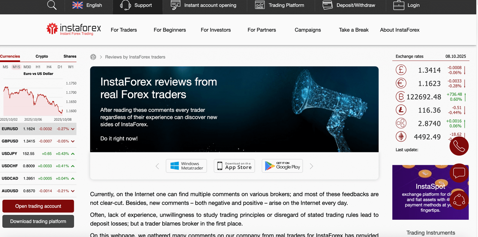Click the red phone callback icon

pos(459,146)
